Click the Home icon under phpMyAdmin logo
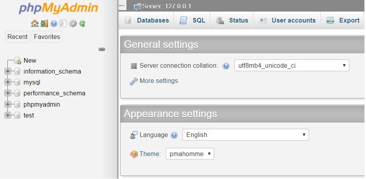The image size is (366, 179). [x=35, y=23]
